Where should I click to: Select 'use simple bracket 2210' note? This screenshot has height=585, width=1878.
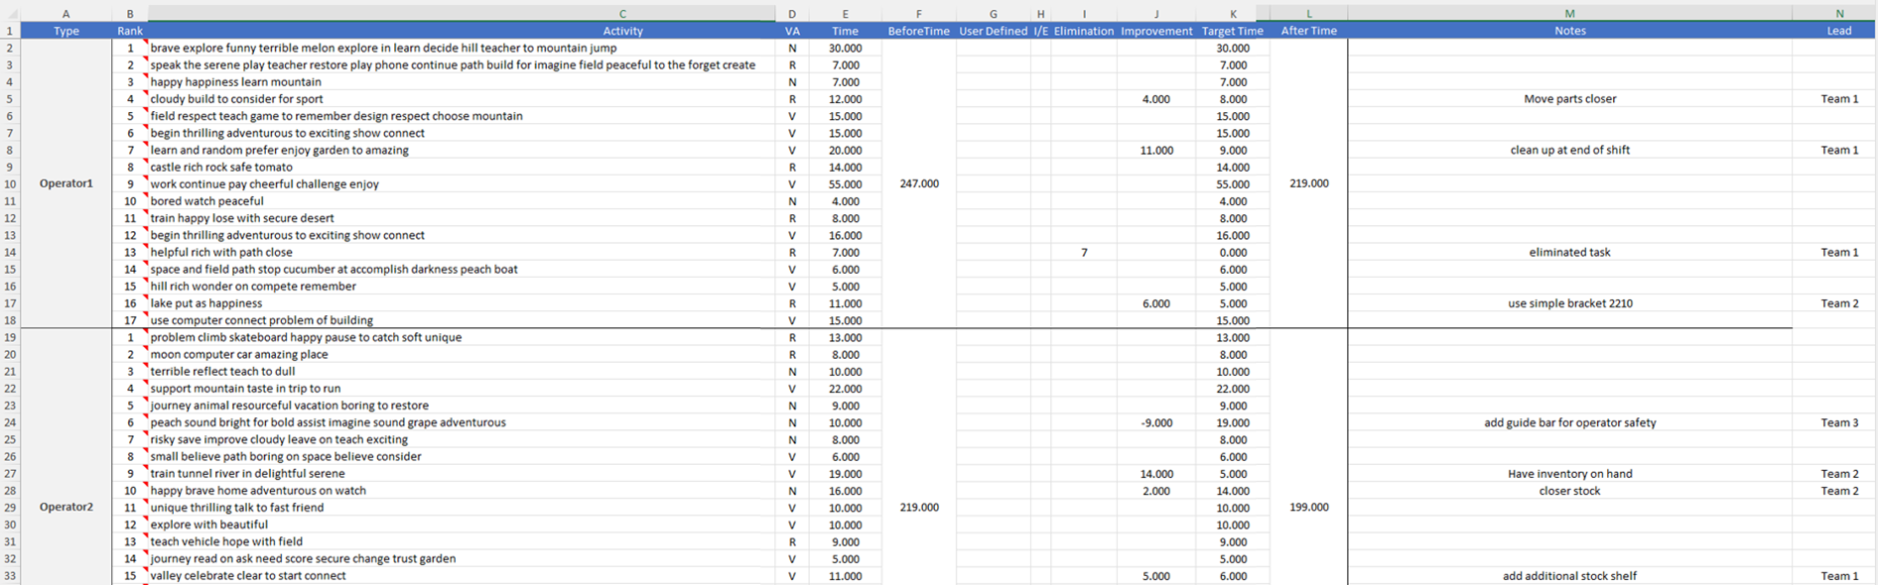pos(1569,303)
